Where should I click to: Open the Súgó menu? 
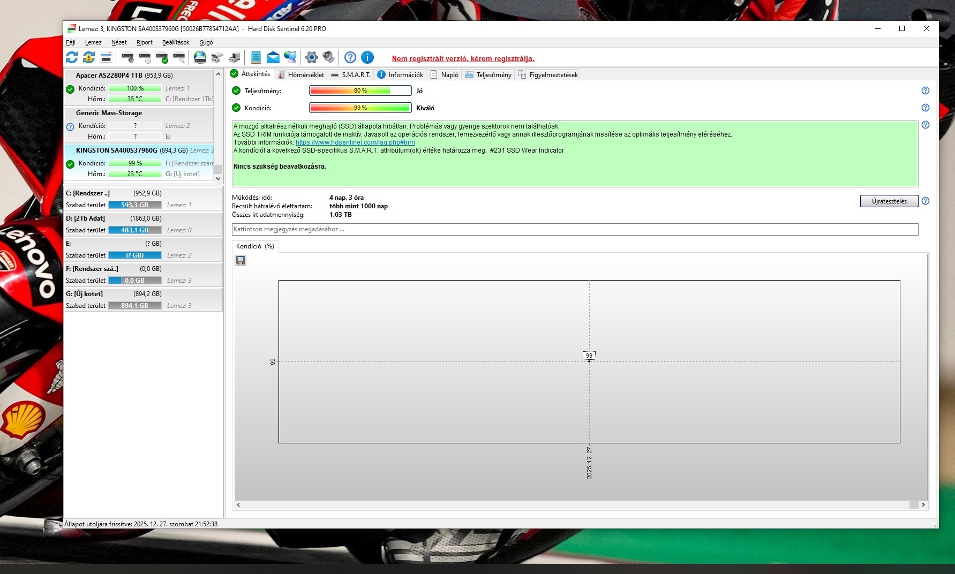click(x=206, y=42)
